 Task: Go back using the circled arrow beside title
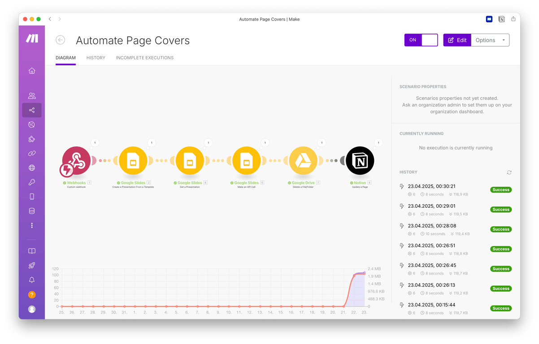(x=61, y=40)
